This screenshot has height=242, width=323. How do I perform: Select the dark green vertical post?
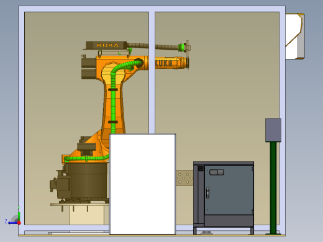coord(273,188)
